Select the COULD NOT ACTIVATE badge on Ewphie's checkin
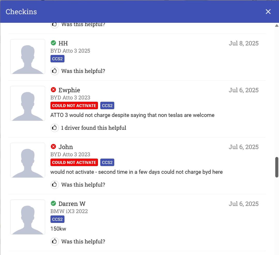 [x=74, y=106]
